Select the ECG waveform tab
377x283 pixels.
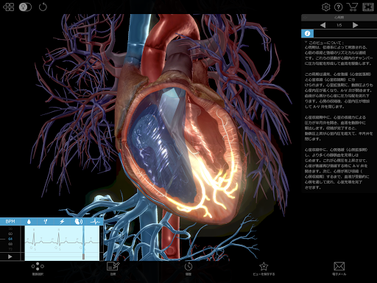tap(95, 222)
